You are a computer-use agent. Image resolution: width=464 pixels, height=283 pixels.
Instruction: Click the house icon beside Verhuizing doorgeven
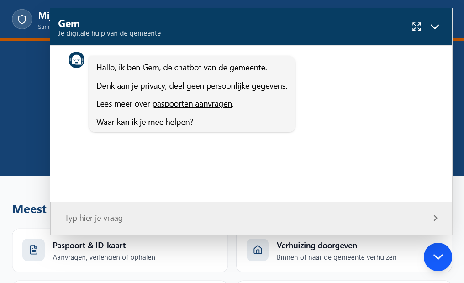click(258, 250)
